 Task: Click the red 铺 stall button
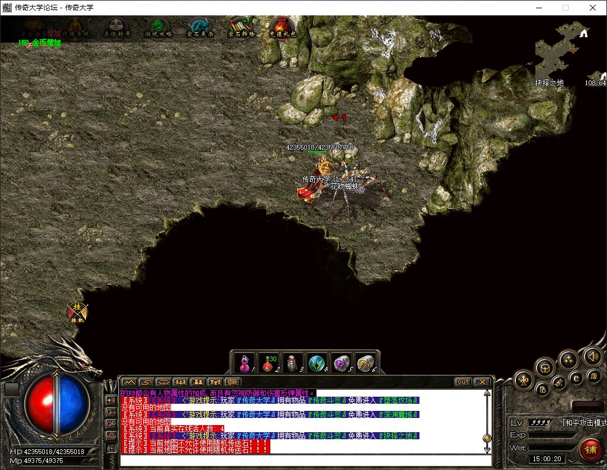tap(591, 450)
